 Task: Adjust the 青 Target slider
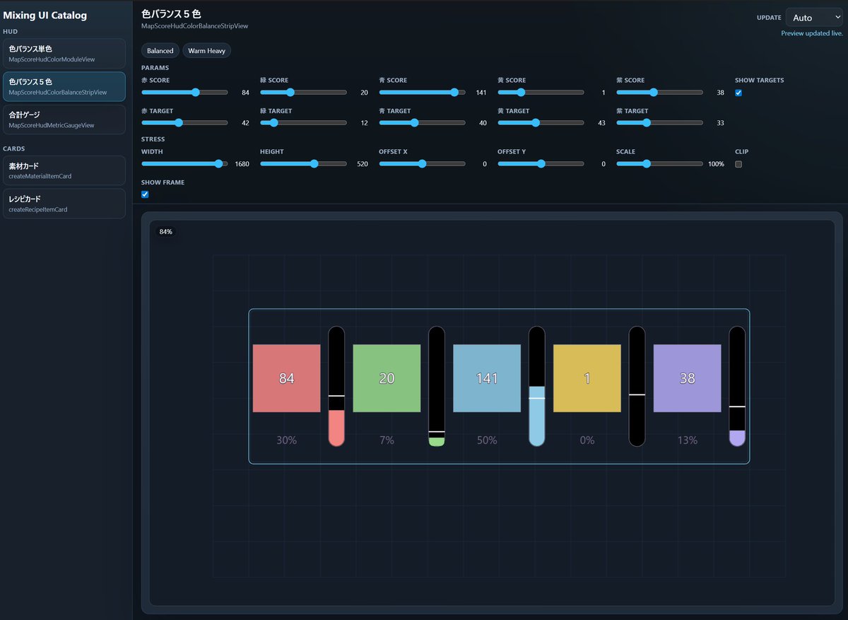(x=422, y=123)
